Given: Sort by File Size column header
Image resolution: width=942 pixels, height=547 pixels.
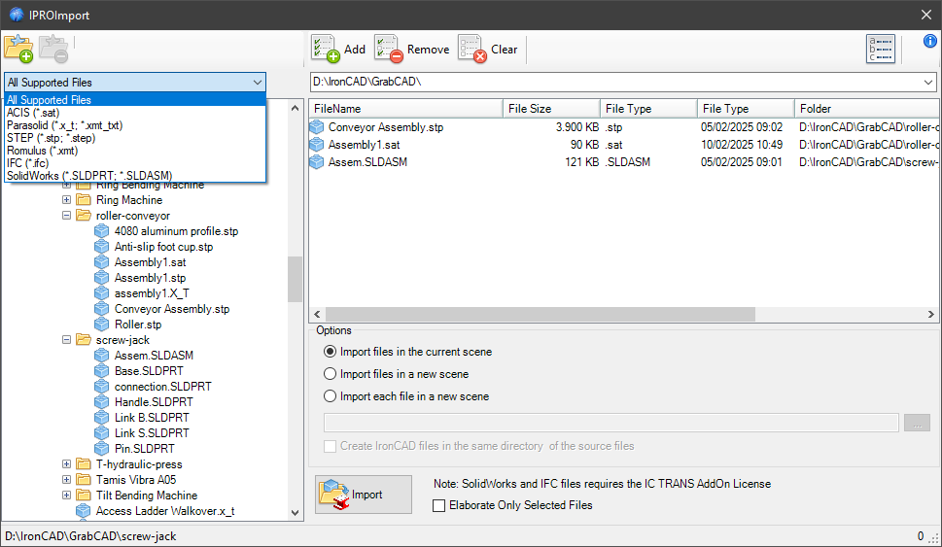Looking at the screenshot, I should click(x=551, y=109).
